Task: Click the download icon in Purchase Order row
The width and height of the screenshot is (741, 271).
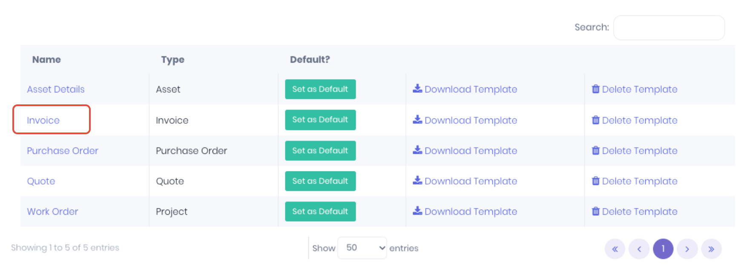Action: (417, 150)
